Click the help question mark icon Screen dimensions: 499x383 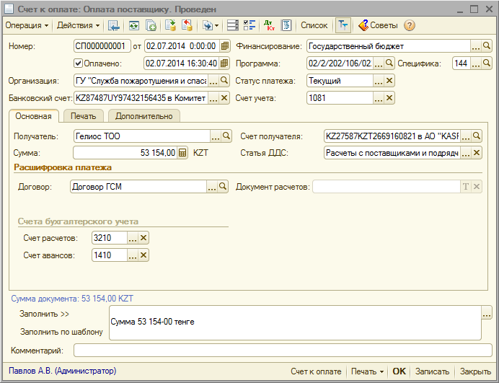[410, 25]
